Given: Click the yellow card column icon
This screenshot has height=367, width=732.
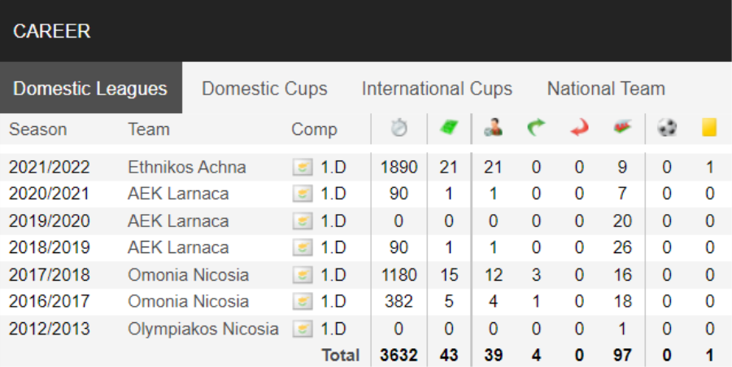Looking at the screenshot, I should [709, 128].
